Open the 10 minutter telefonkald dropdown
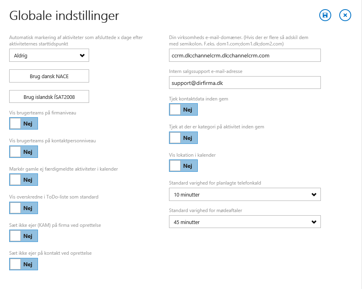This screenshot has height=289, width=362. click(x=245, y=195)
